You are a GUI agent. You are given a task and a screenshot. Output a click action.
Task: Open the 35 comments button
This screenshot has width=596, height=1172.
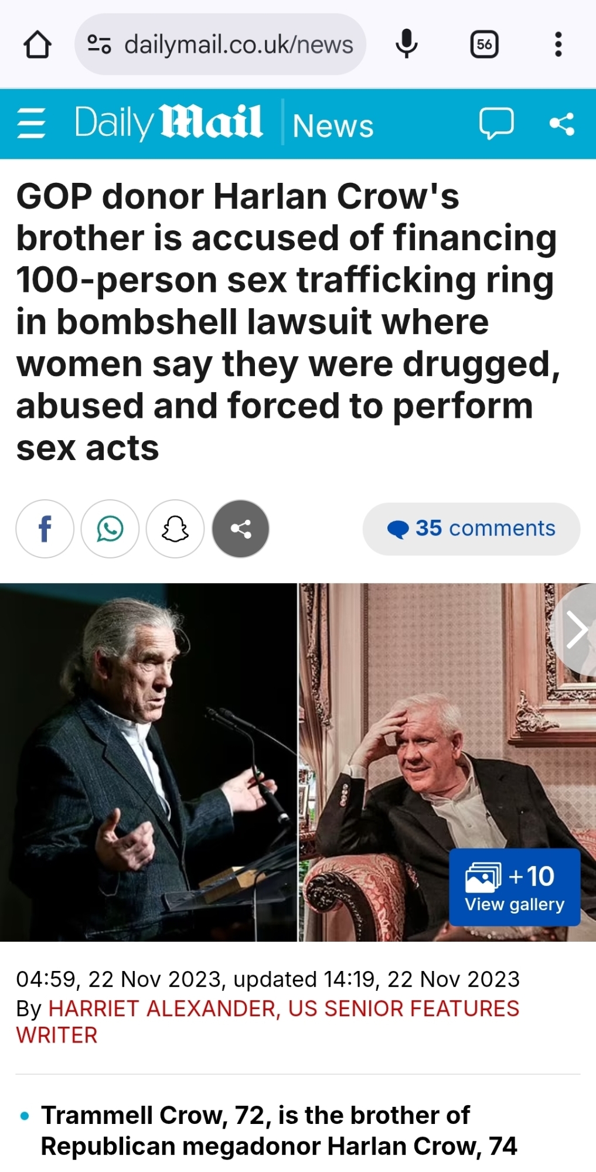coord(471,529)
